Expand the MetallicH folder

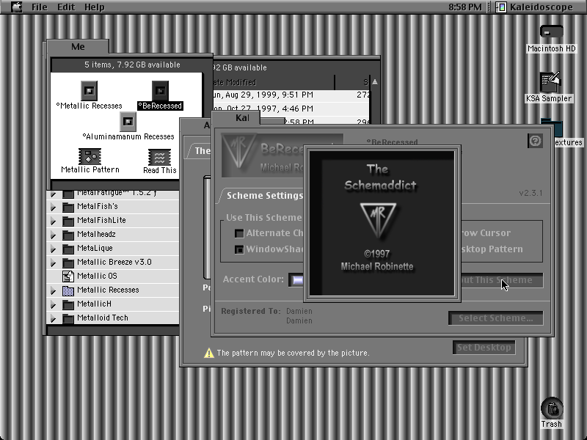point(53,304)
